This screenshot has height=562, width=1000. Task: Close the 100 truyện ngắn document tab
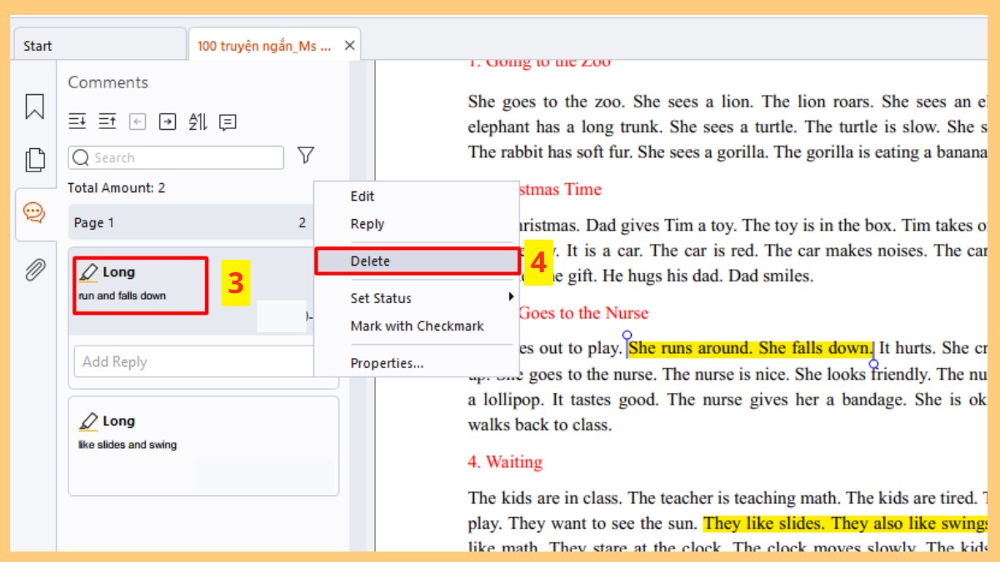point(349,46)
